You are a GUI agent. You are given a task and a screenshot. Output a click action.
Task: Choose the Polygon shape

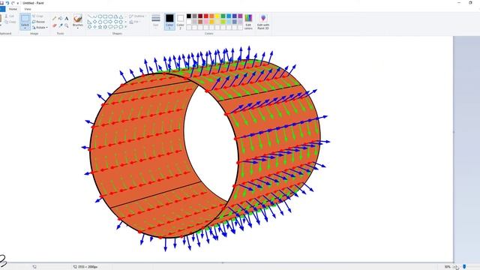[x=116, y=16]
